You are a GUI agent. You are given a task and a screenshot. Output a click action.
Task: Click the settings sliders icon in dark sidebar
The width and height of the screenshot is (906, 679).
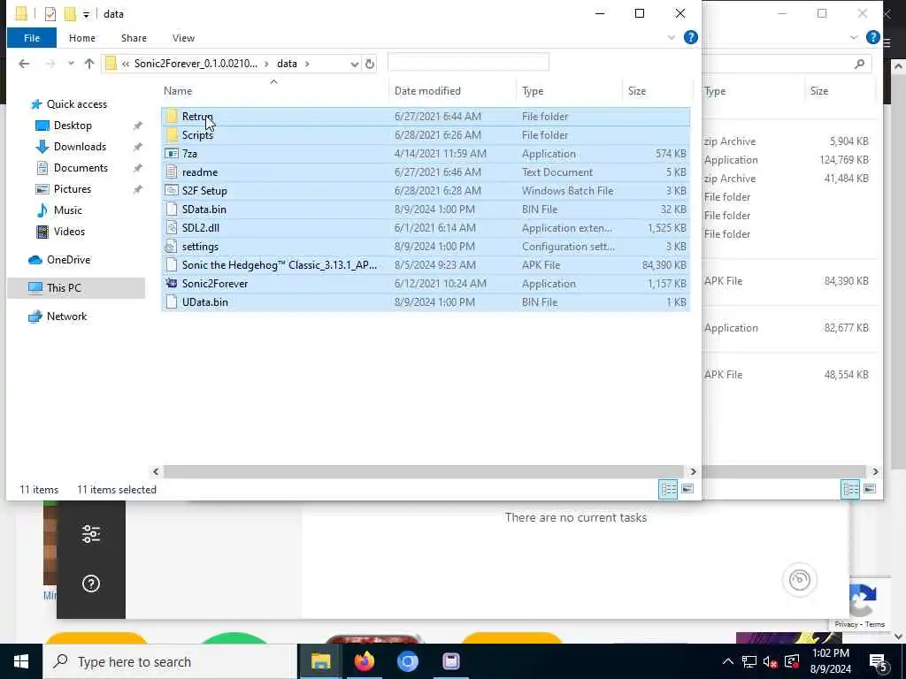click(91, 534)
